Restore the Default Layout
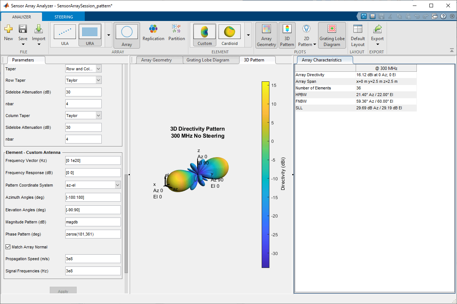 coord(357,35)
